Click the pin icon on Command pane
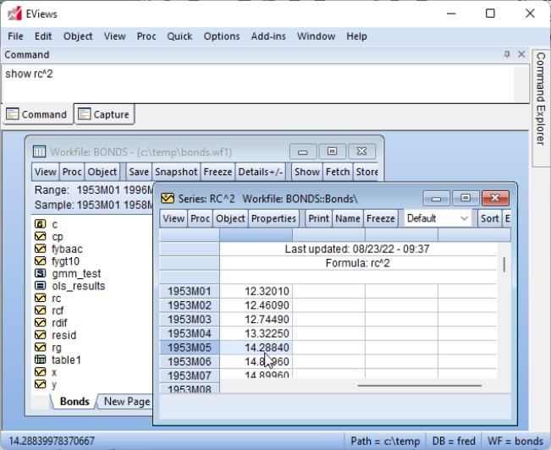Screen dimensions: 551x450 [x=507, y=55]
